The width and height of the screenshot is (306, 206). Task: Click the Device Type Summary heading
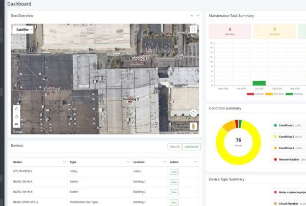(x=226, y=179)
